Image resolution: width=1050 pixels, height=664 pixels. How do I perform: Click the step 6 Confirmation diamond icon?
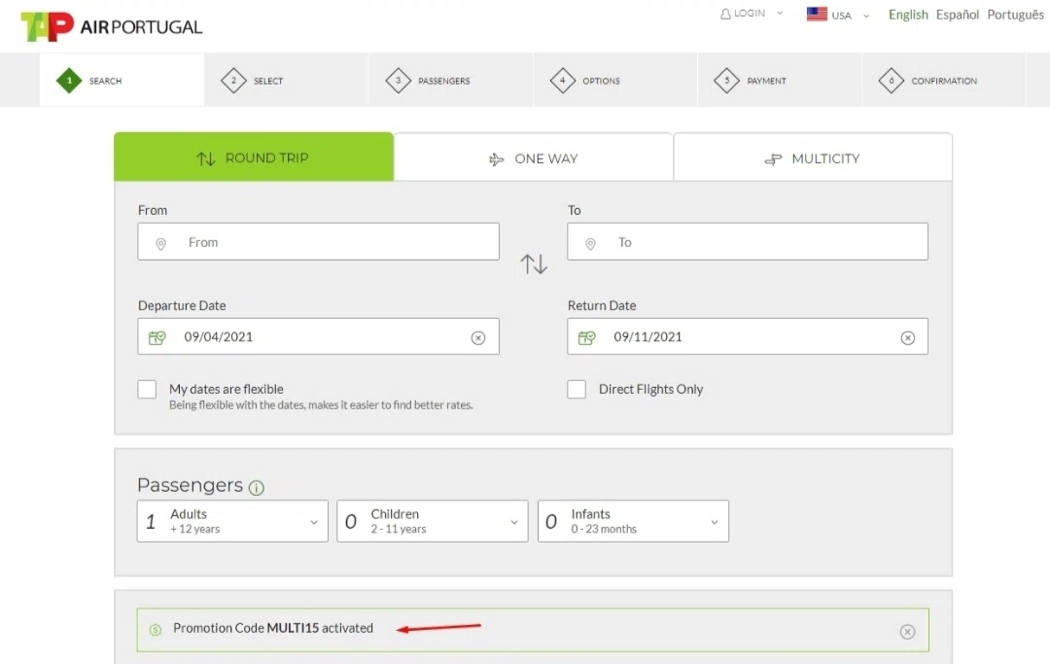tap(892, 81)
